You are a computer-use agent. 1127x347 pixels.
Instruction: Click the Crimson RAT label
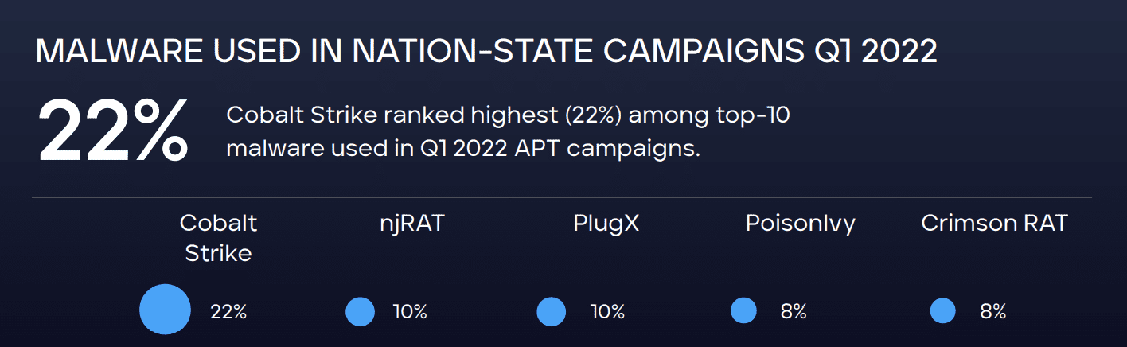pos(993,224)
